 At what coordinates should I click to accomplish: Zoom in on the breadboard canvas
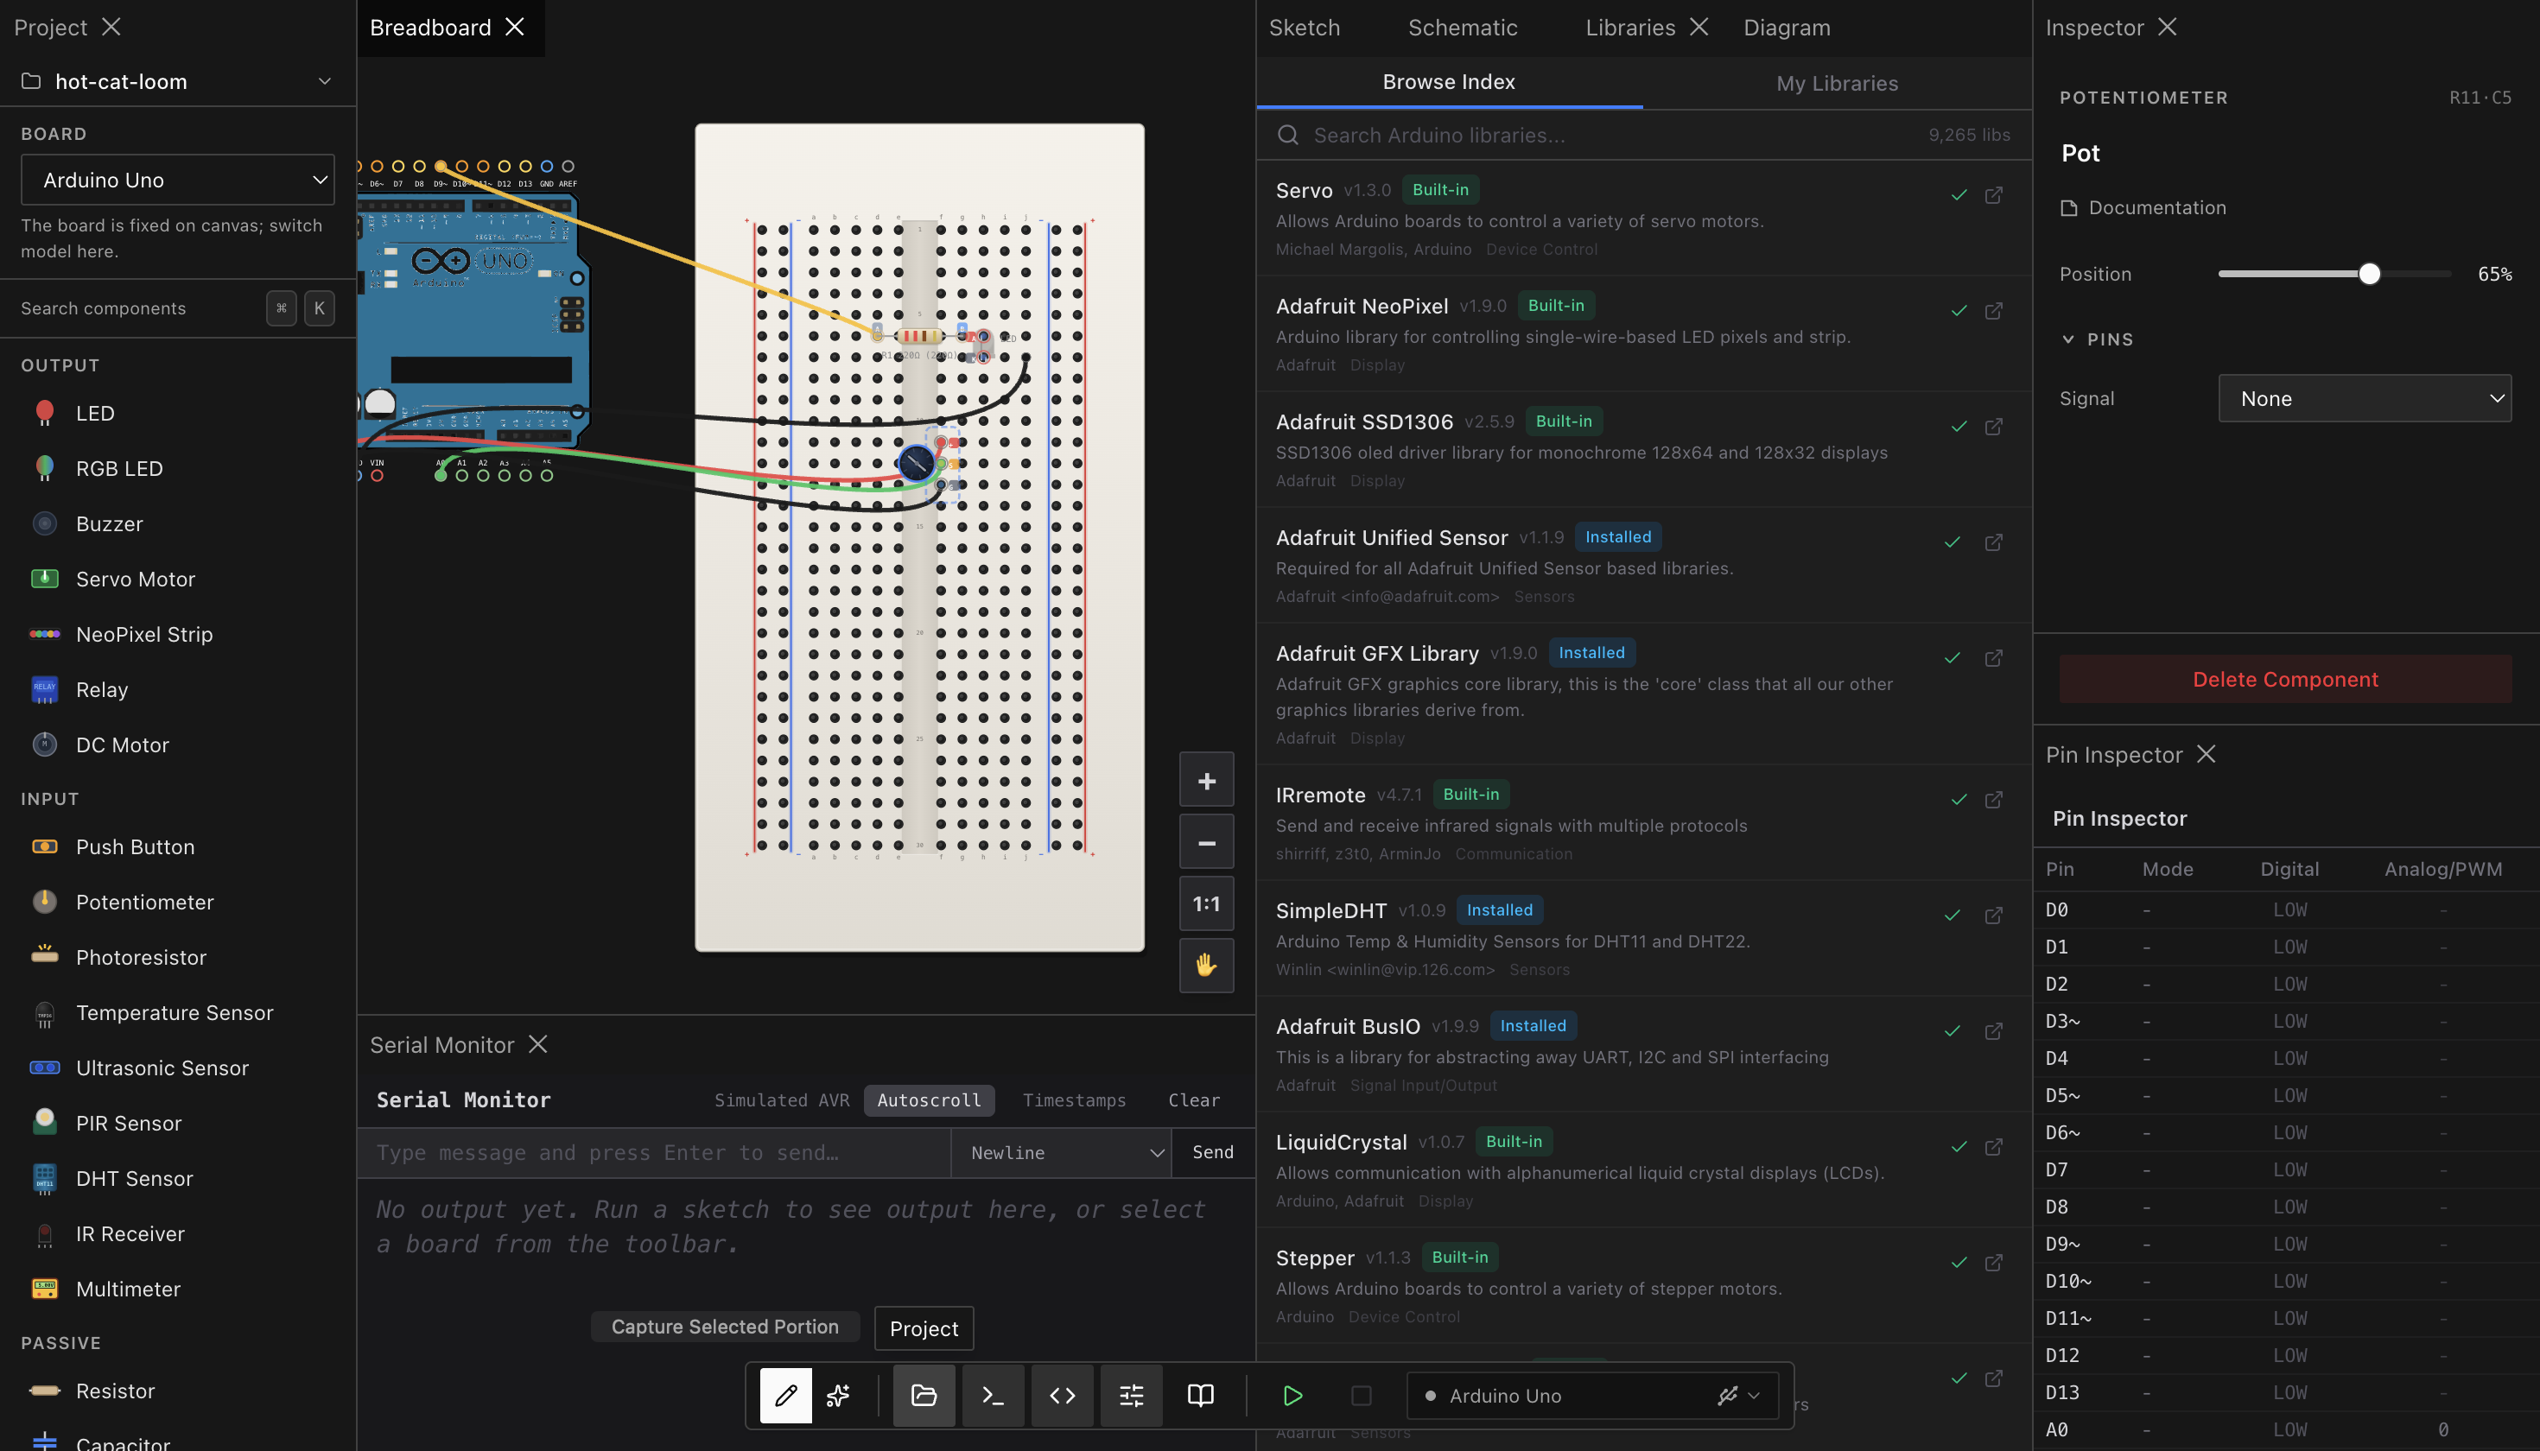point(1206,782)
